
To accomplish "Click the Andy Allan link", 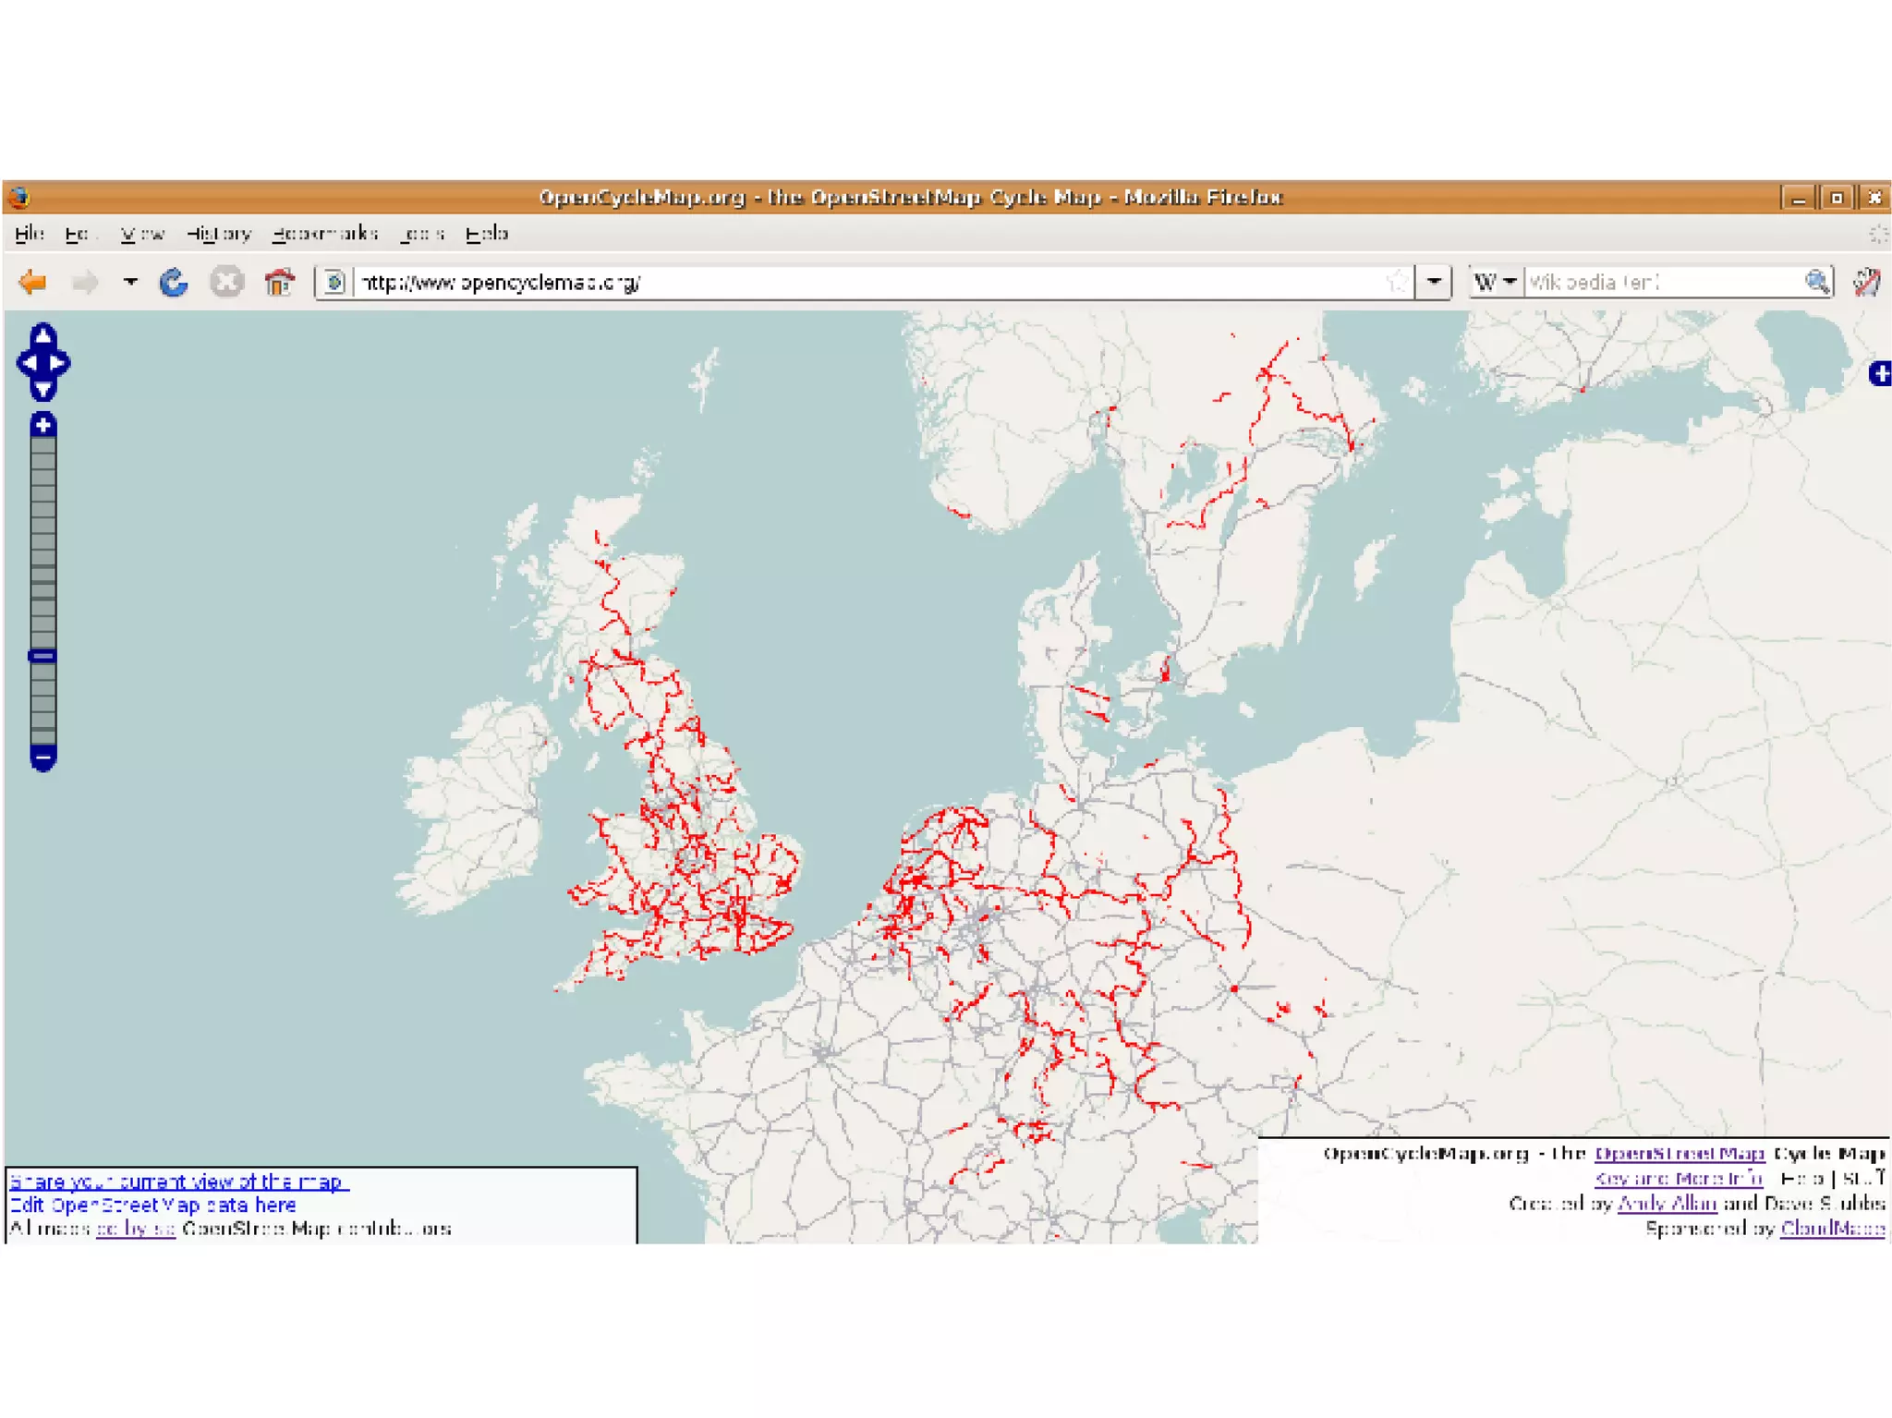I will pos(1667,1204).
